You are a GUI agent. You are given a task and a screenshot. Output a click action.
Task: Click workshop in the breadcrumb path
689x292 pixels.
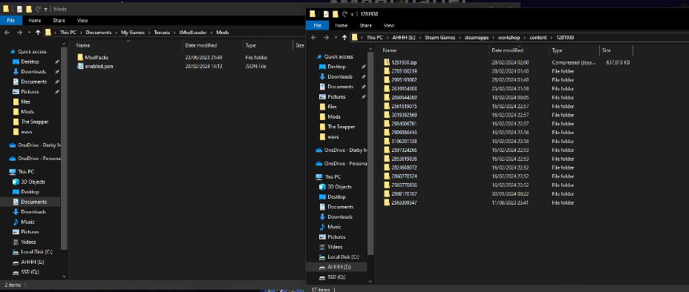[509, 38]
